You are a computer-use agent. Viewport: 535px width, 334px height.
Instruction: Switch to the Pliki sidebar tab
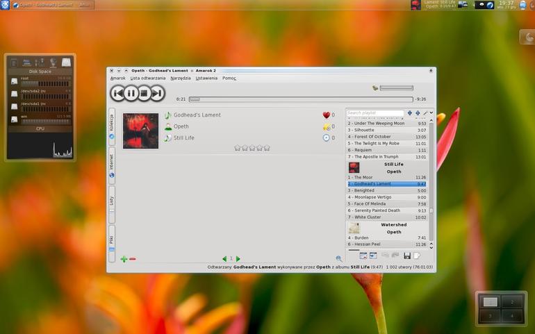[112, 244]
